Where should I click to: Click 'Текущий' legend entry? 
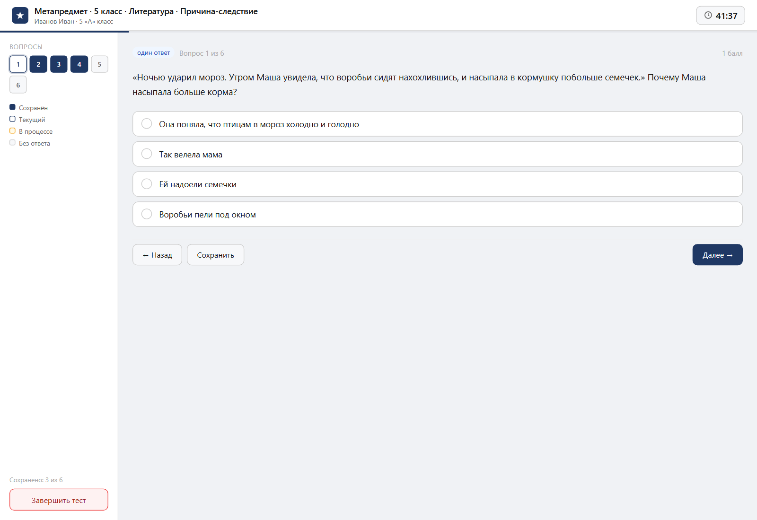(x=27, y=120)
